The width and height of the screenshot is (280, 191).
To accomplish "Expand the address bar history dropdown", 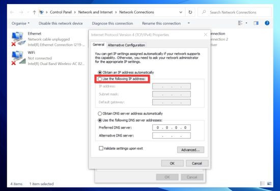I will point(181,12).
